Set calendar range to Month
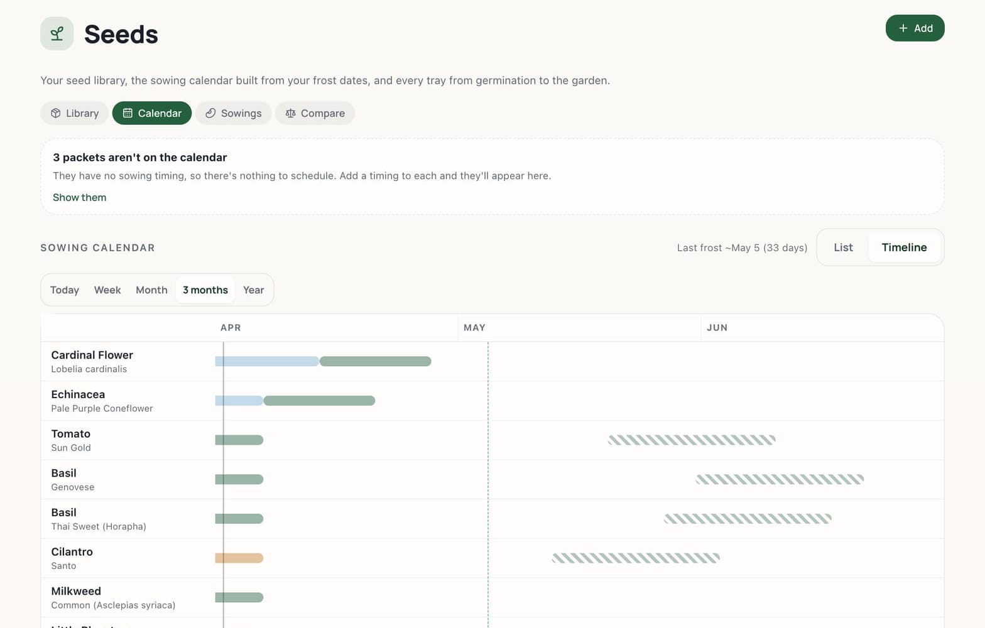The image size is (985, 628). (151, 290)
